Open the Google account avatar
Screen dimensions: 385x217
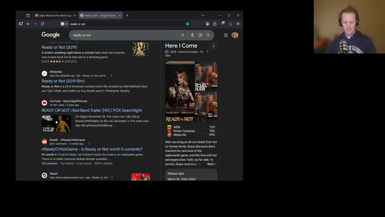click(x=235, y=35)
